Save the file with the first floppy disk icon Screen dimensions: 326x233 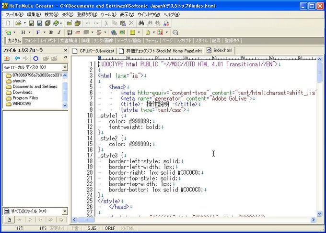pos(31,23)
